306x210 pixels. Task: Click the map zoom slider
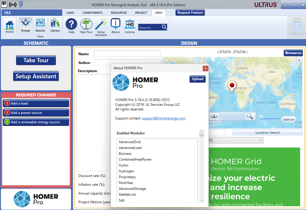click(270, 119)
